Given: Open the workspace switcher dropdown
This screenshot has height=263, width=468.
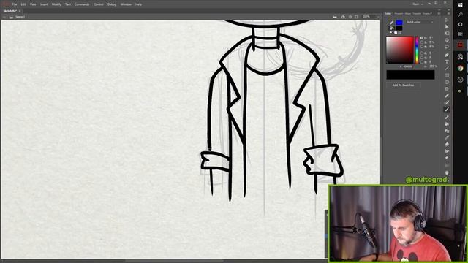Looking at the screenshot, I should [418, 4].
